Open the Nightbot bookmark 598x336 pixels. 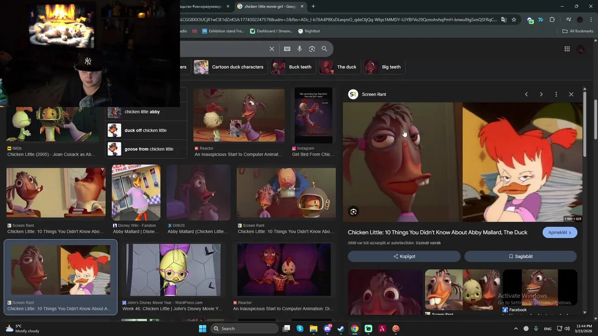click(309, 31)
